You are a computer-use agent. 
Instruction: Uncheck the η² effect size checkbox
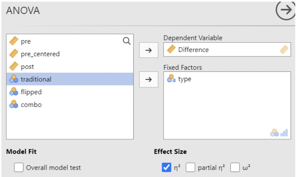[x=167, y=168]
